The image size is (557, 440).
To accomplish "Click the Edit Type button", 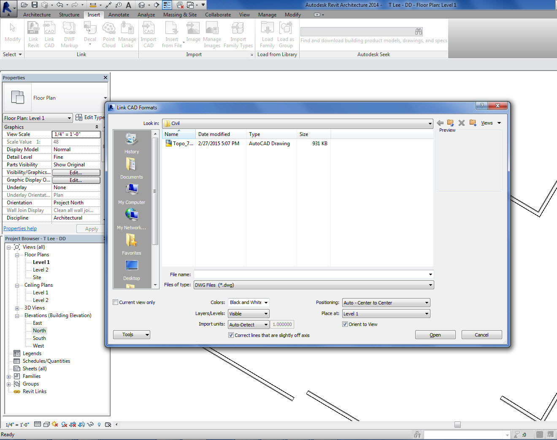I will pos(90,117).
